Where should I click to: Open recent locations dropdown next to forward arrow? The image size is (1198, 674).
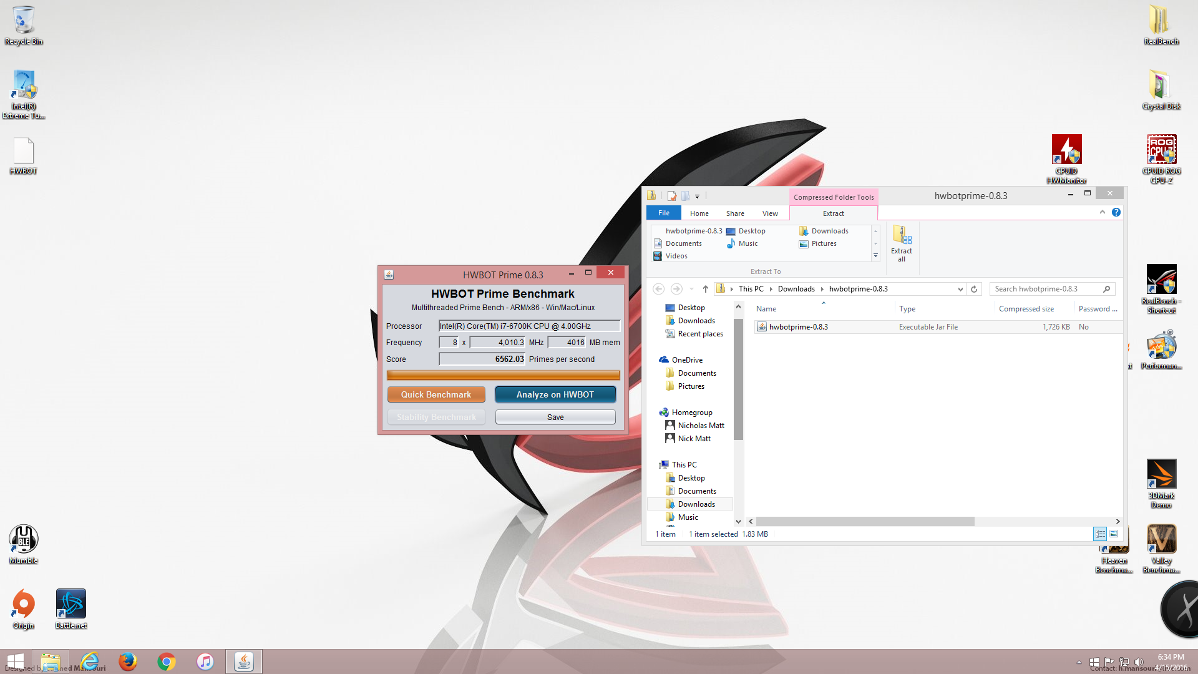click(691, 289)
